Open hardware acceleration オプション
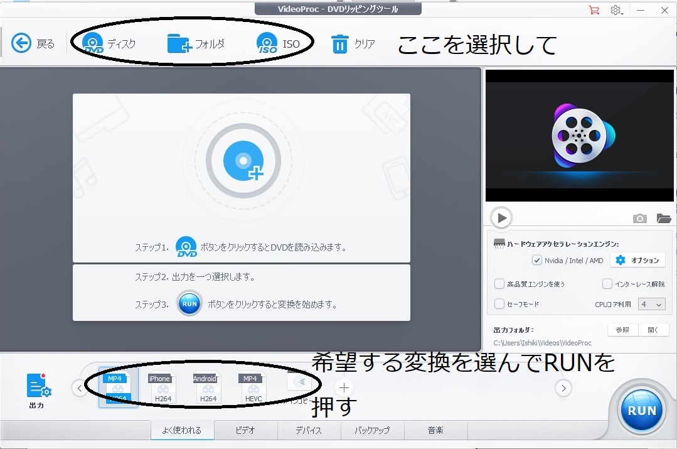Viewport: 677px width, 449px height. [637, 260]
